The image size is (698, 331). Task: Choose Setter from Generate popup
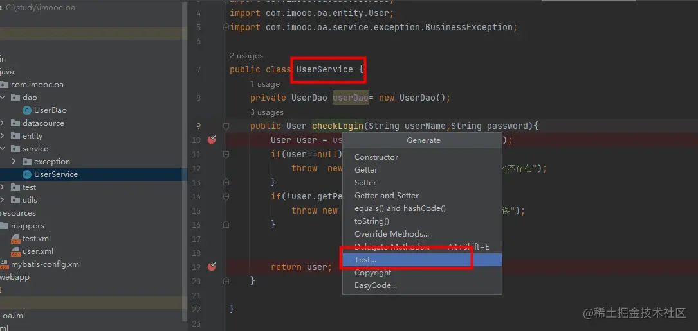365,183
